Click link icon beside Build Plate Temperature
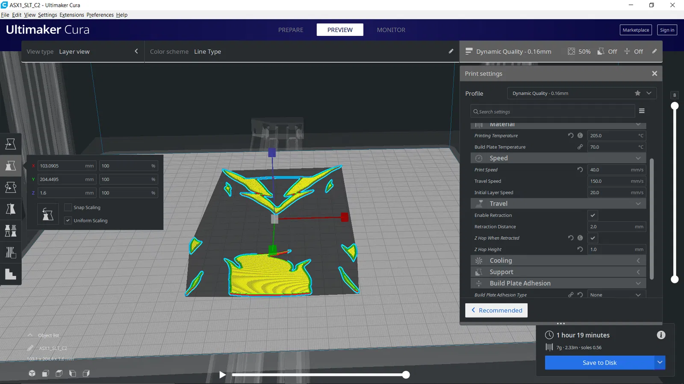This screenshot has height=384, width=684. (x=580, y=147)
